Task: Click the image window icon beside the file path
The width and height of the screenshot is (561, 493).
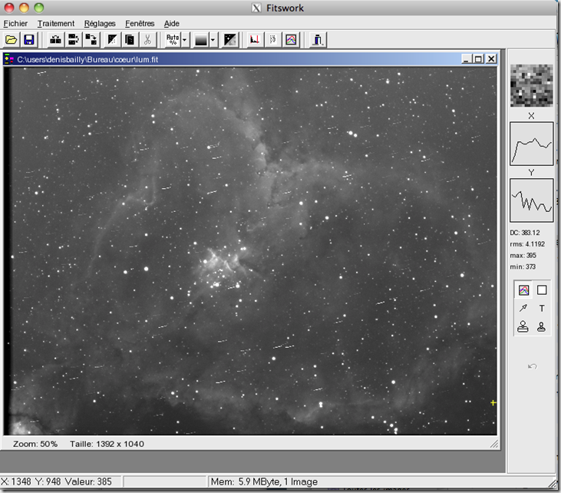Action: point(9,59)
